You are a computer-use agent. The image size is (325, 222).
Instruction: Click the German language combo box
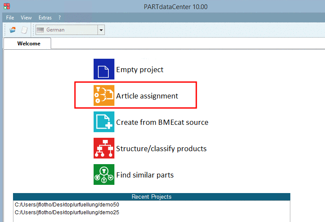pyautogui.click(x=70, y=30)
